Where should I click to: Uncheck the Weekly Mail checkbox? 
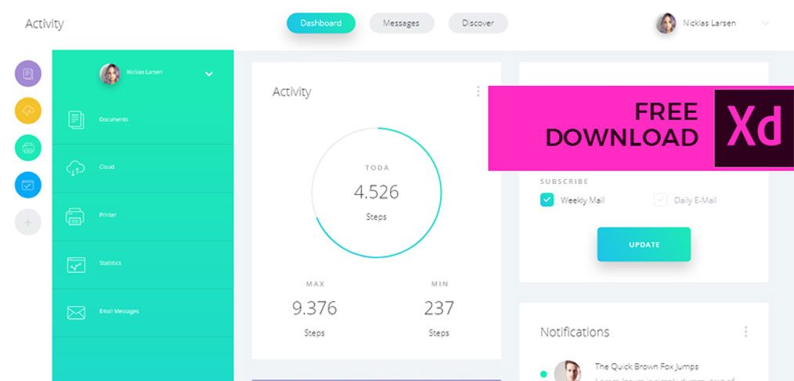tap(547, 199)
